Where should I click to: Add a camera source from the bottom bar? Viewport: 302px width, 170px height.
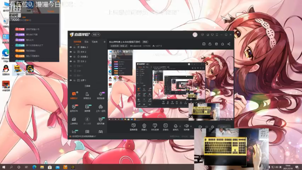tap(144, 127)
